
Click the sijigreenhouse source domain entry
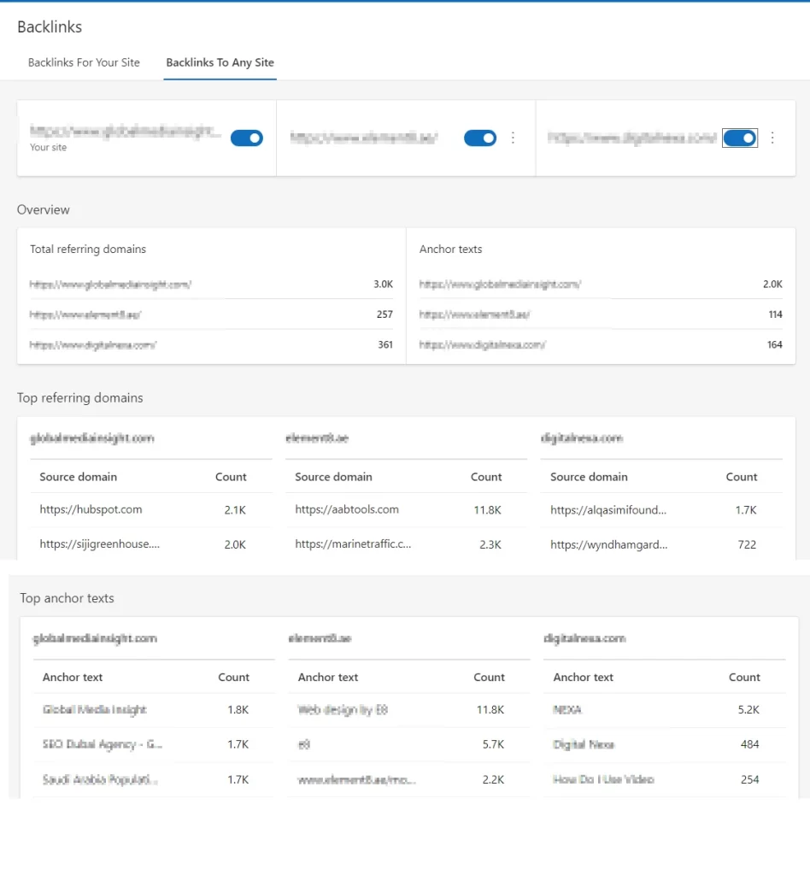[99, 544]
